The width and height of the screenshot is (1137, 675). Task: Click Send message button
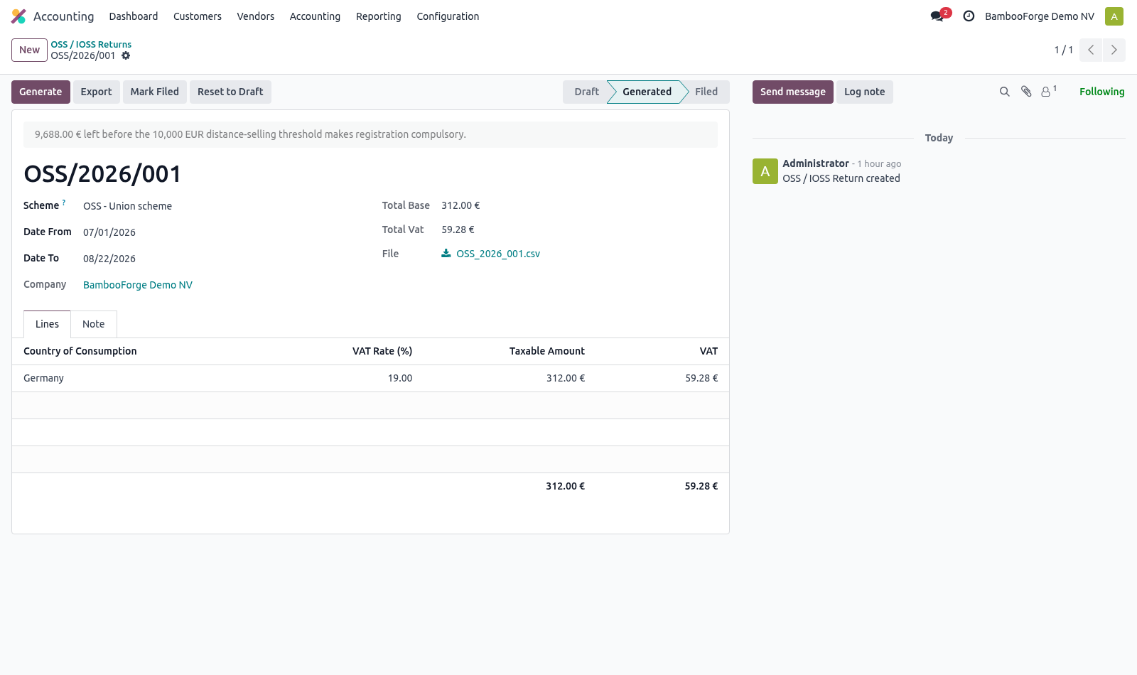tap(793, 92)
